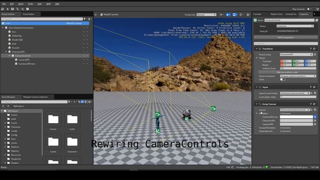
Task: Open the Entity Outliner options menu icon
Action: (89, 19)
